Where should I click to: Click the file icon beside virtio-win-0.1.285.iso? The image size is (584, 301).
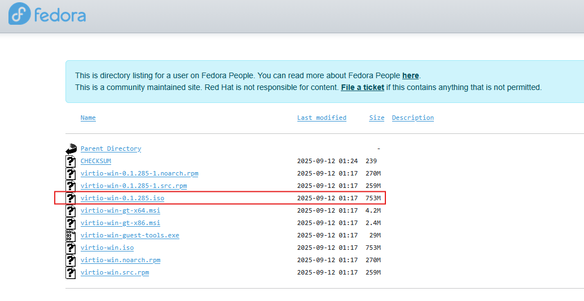tap(71, 198)
